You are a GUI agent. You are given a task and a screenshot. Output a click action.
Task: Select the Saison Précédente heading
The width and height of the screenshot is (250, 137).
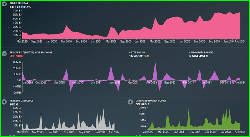click(x=201, y=53)
